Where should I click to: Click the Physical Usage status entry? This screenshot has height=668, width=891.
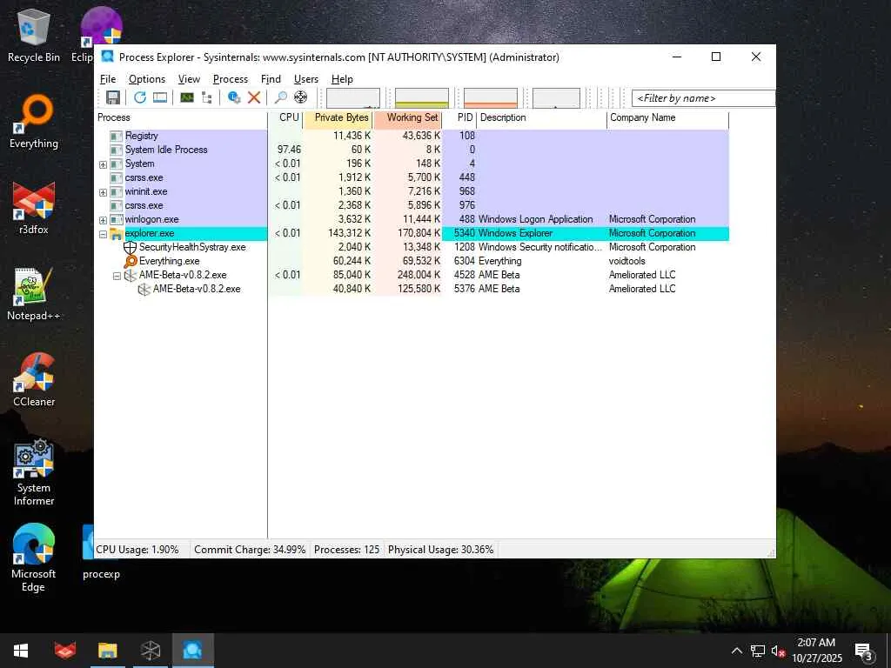pos(440,550)
